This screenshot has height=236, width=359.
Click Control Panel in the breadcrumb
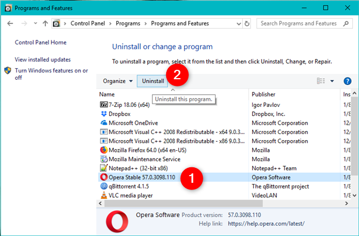pos(88,23)
